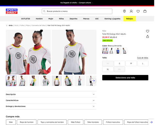
Task: Add product to wishlist with heart icon
Action: click(x=147, y=31)
